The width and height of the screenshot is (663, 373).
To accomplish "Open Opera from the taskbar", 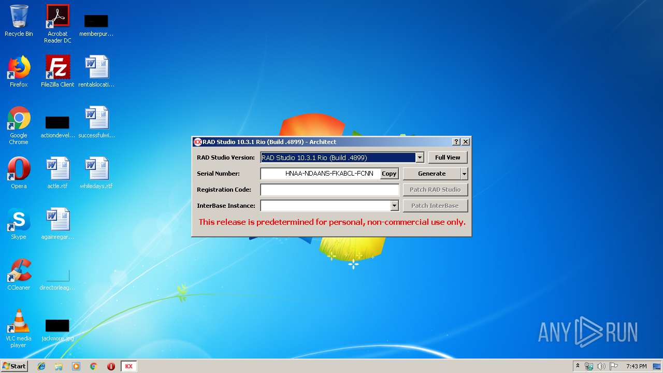I will 111,366.
